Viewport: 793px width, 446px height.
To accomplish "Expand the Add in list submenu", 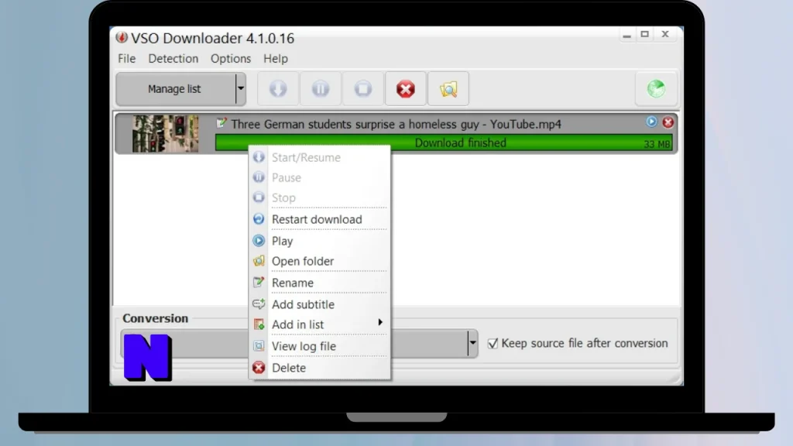I will click(320, 324).
